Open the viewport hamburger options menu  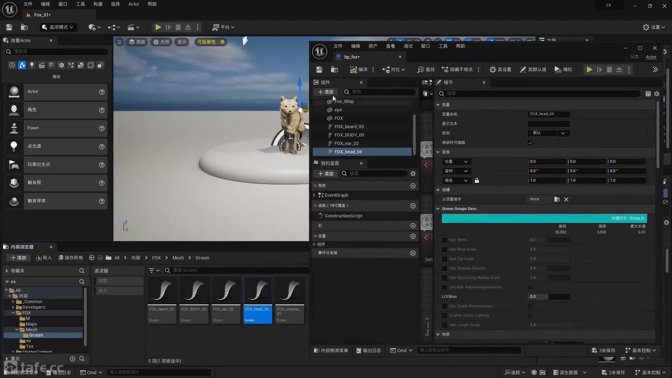pos(119,42)
